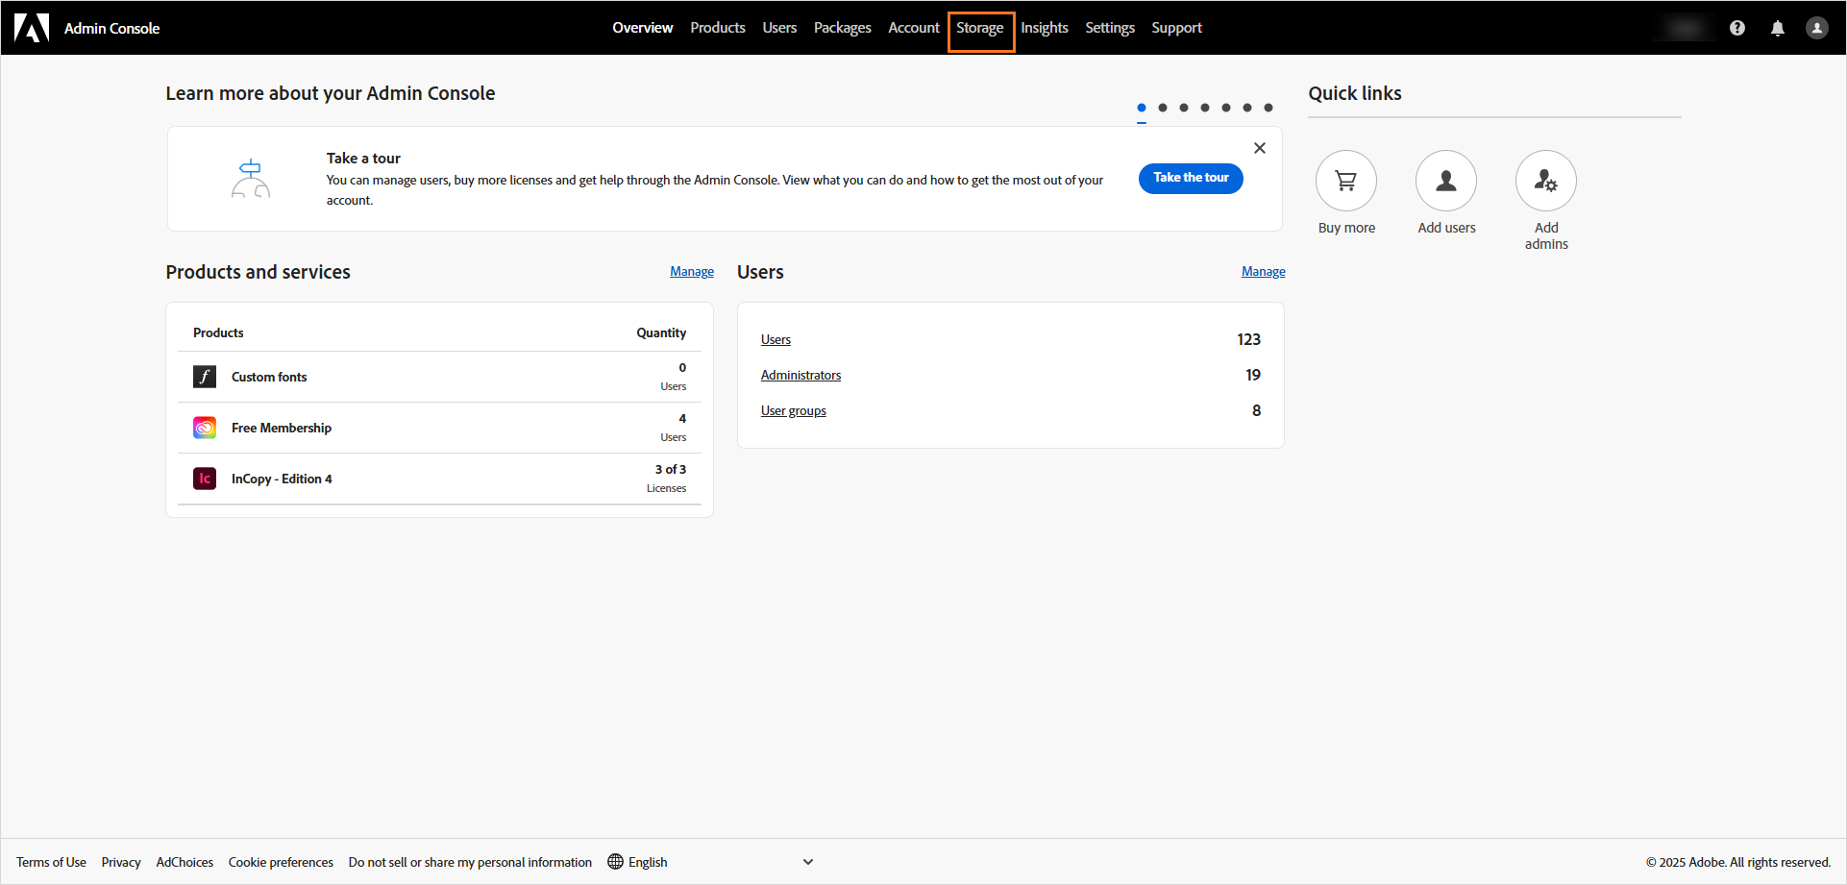Open the Support tab

click(1177, 28)
